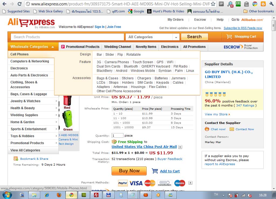276x199 pixels.
Task: Click the Buy Now button
Action: 129,171
